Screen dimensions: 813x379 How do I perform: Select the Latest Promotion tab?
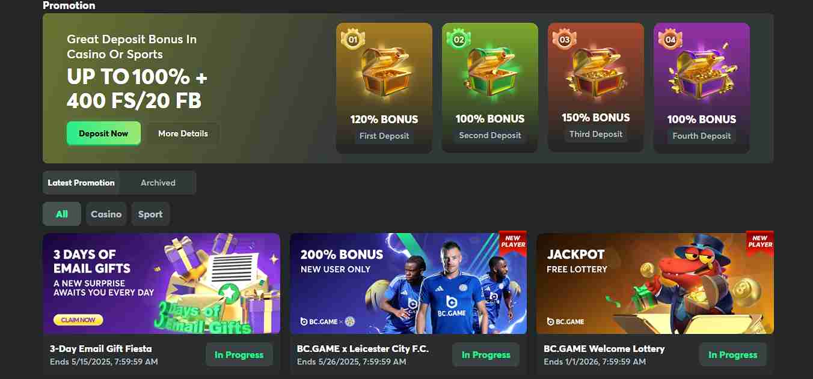(81, 183)
